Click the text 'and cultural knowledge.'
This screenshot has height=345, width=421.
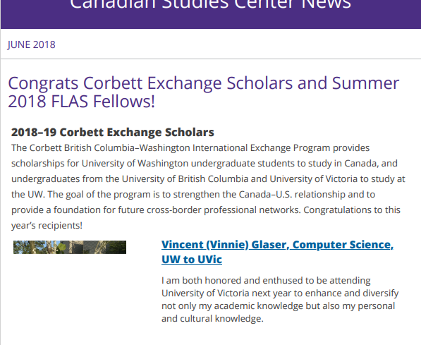coord(212,319)
